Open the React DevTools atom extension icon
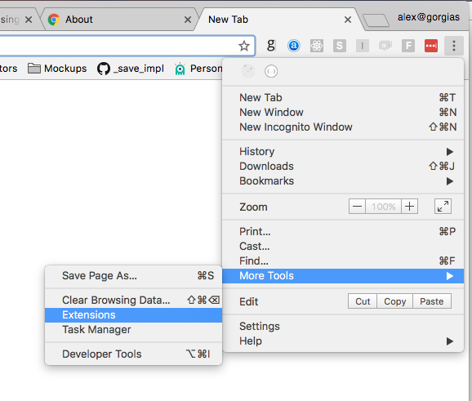The image size is (472, 401). pyautogui.click(x=317, y=46)
